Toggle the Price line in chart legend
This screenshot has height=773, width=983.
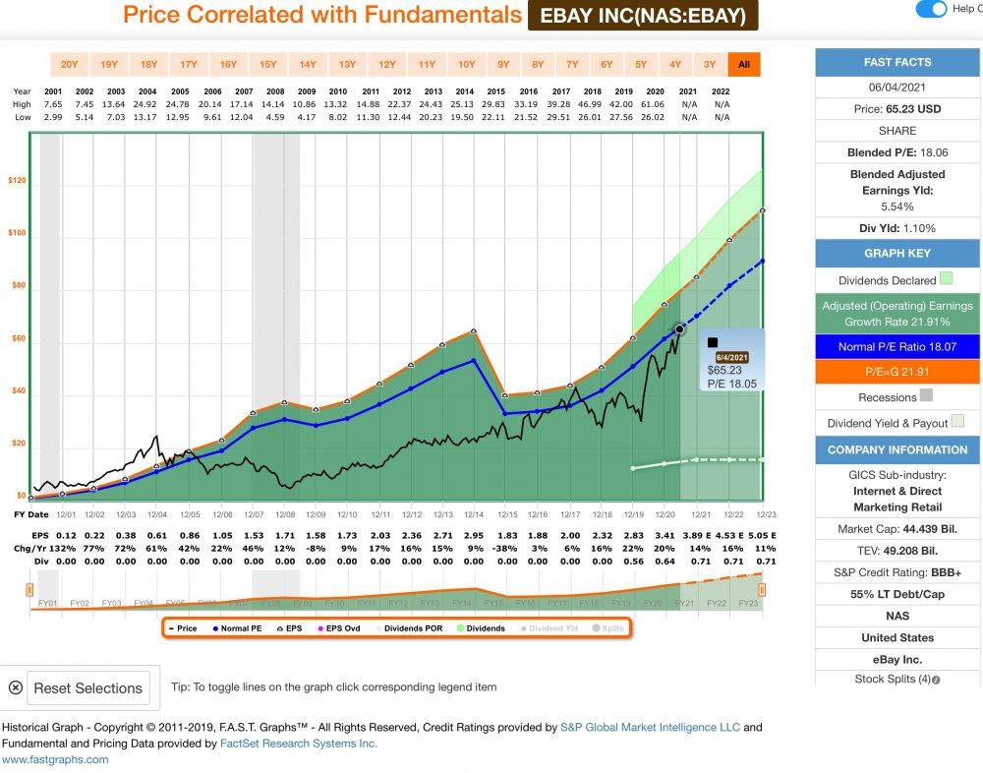pyautogui.click(x=183, y=628)
